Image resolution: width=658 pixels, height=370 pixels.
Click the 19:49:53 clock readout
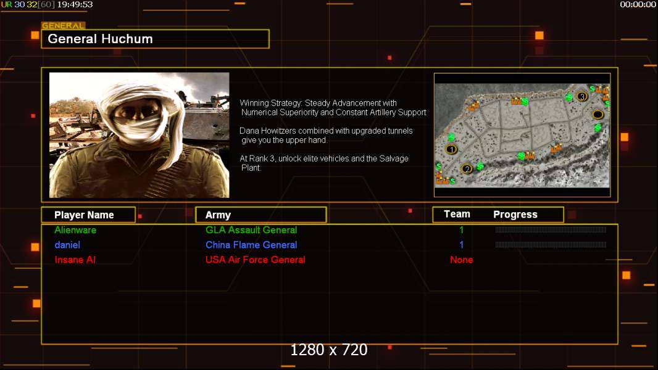click(75, 4)
